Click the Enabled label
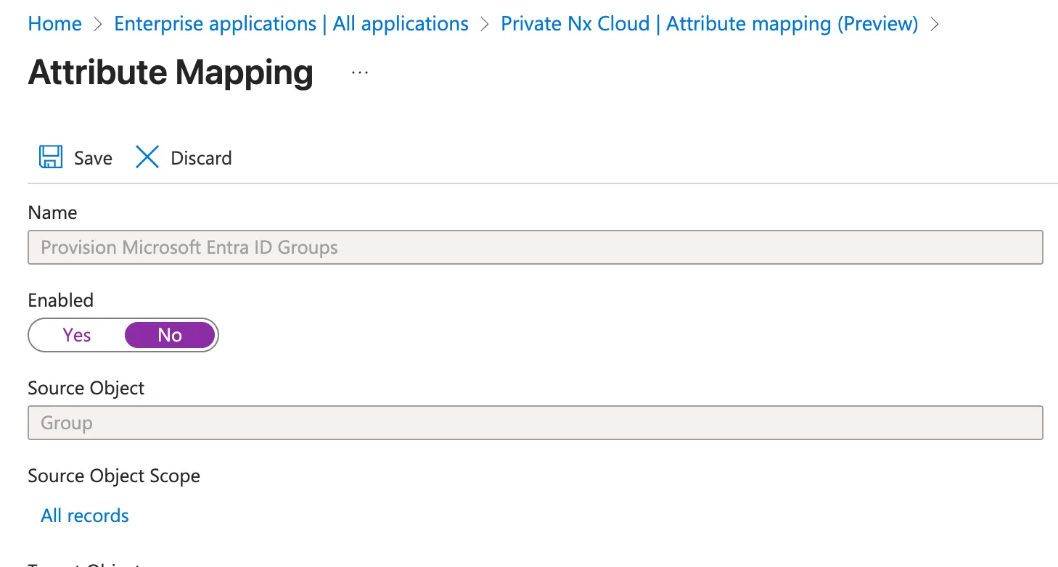The width and height of the screenshot is (1058, 567). [x=61, y=300]
